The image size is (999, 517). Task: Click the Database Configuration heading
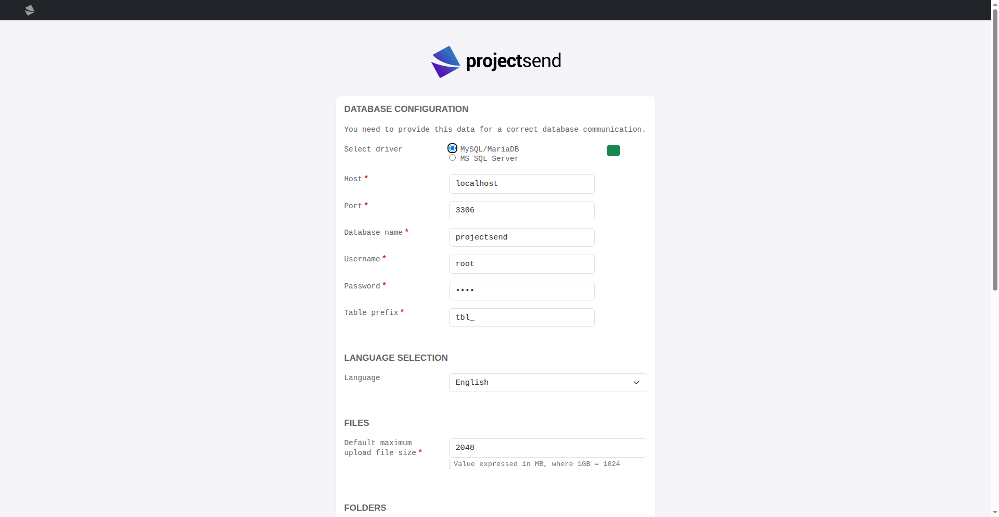[406, 109]
